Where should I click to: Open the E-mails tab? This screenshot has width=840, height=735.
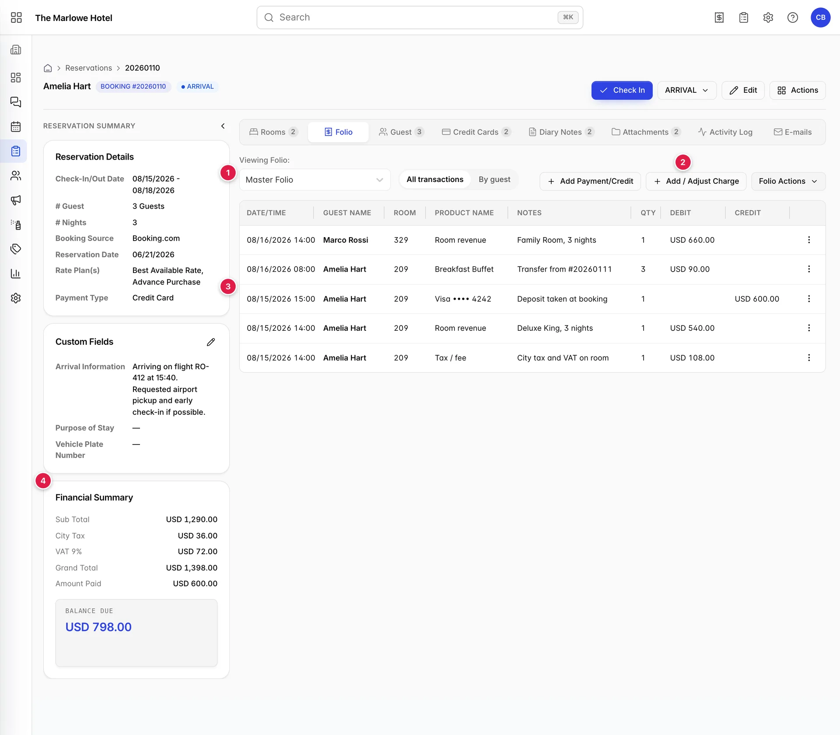(x=792, y=132)
